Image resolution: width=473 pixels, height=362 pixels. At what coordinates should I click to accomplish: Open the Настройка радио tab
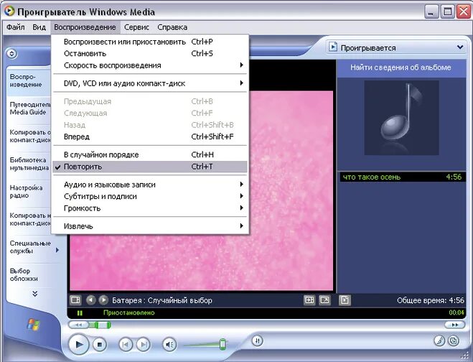29,192
